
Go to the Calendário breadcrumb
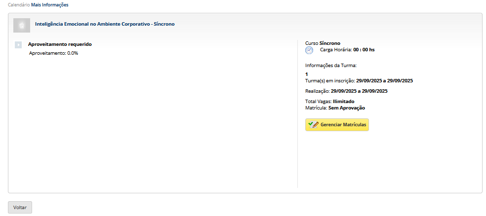18,5
